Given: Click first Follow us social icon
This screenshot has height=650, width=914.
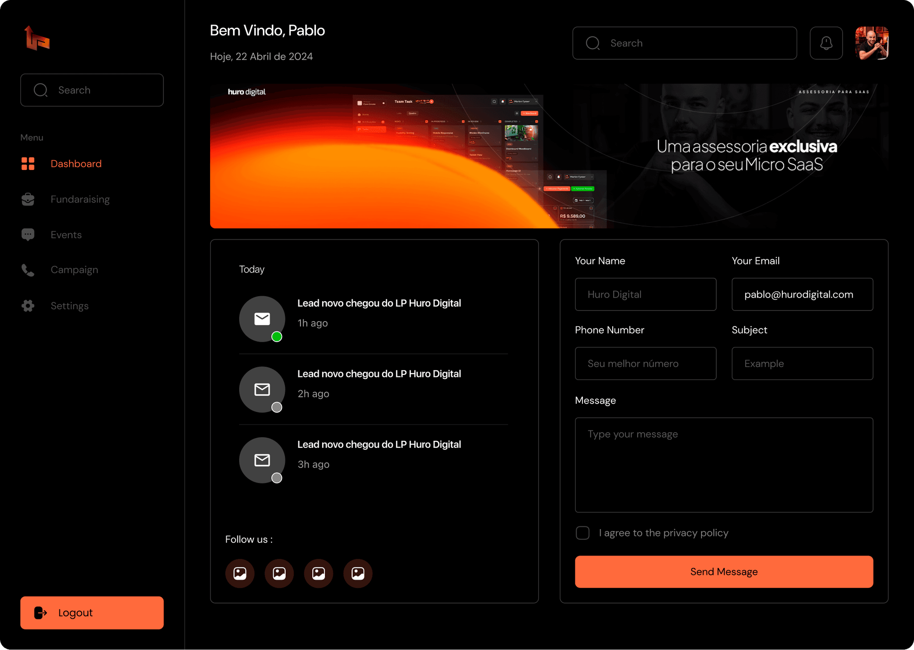Looking at the screenshot, I should [x=240, y=573].
